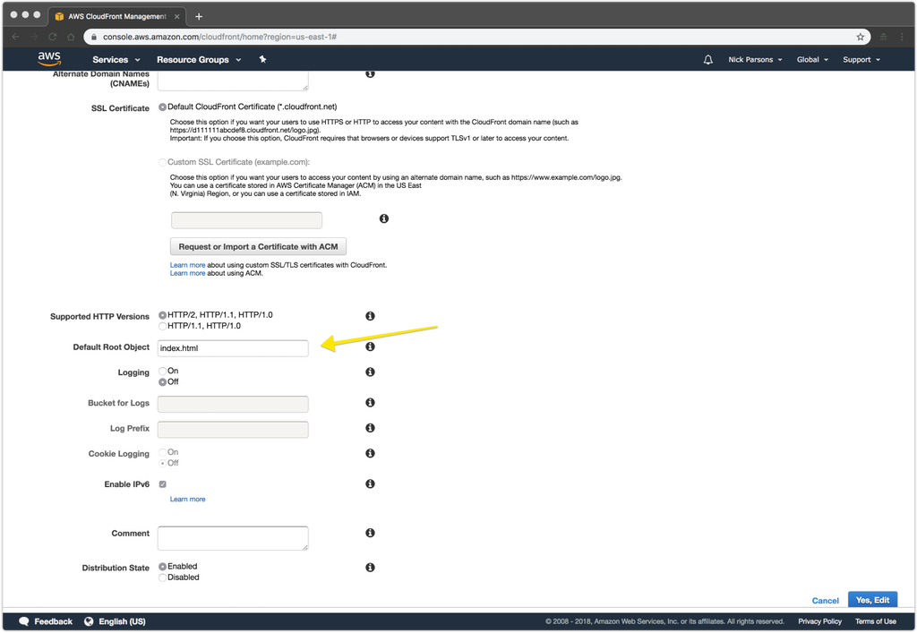Click the Comment text area
917x633 pixels.
click(x=233, y=538)
